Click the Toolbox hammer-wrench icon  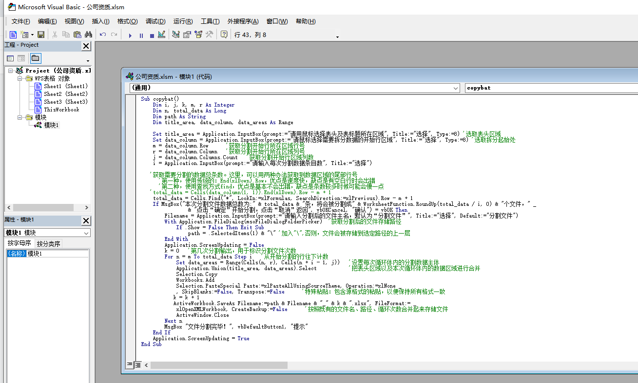pos(210,35)
